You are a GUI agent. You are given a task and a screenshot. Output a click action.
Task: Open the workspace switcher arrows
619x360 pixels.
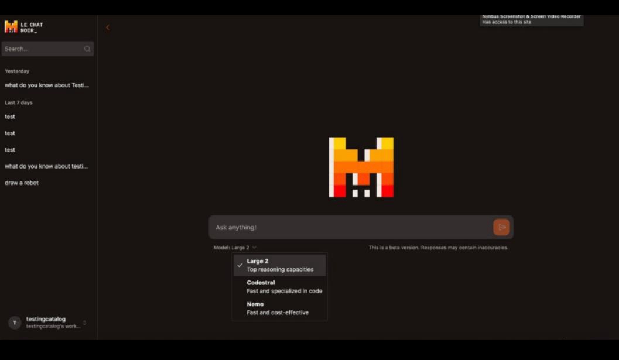coord(84,323)
